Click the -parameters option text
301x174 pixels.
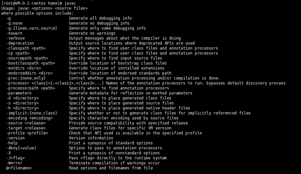[19, 93]
